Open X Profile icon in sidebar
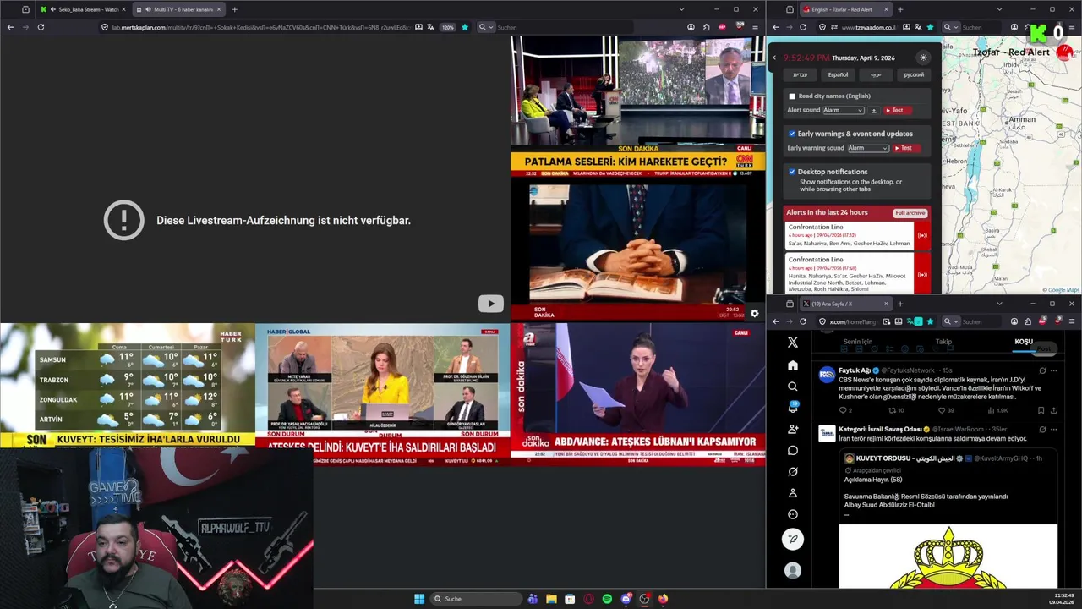1082x609 pixels. pyautogui.click(x=792, y=492)
